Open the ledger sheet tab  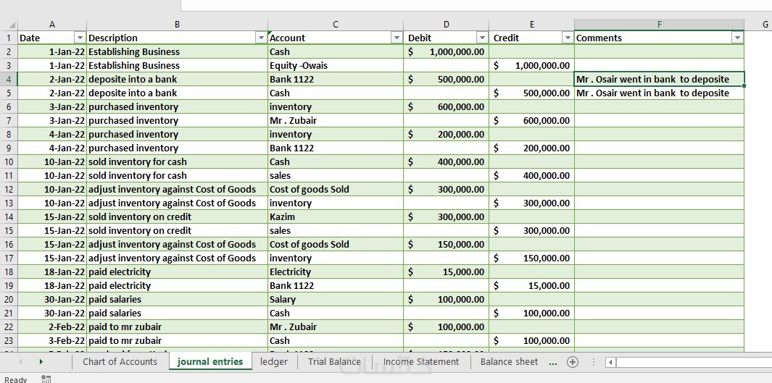[x=274, y=362]
